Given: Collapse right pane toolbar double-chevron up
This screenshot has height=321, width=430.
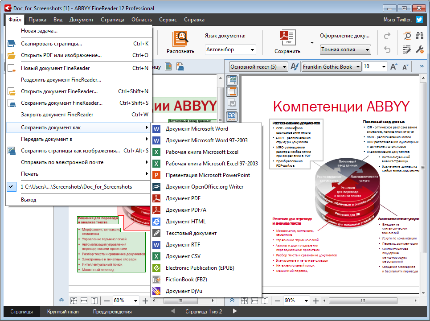Looking at the screenshot, I should click(x=232, y=300).
